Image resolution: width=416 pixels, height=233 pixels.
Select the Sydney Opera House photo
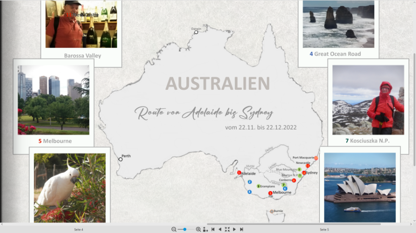pos(360,187)
